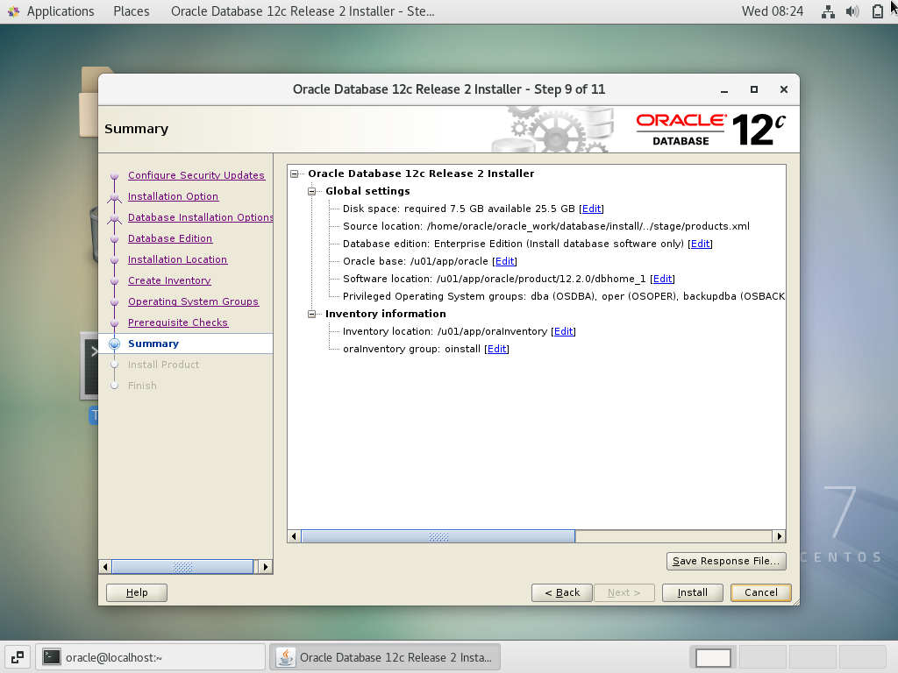
Task: Collapse the Oracle Database 12c Release 2 Installer tree root
Action: point(295,174)
